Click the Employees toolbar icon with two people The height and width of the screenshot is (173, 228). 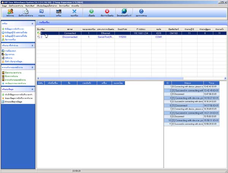pos(10,12)
